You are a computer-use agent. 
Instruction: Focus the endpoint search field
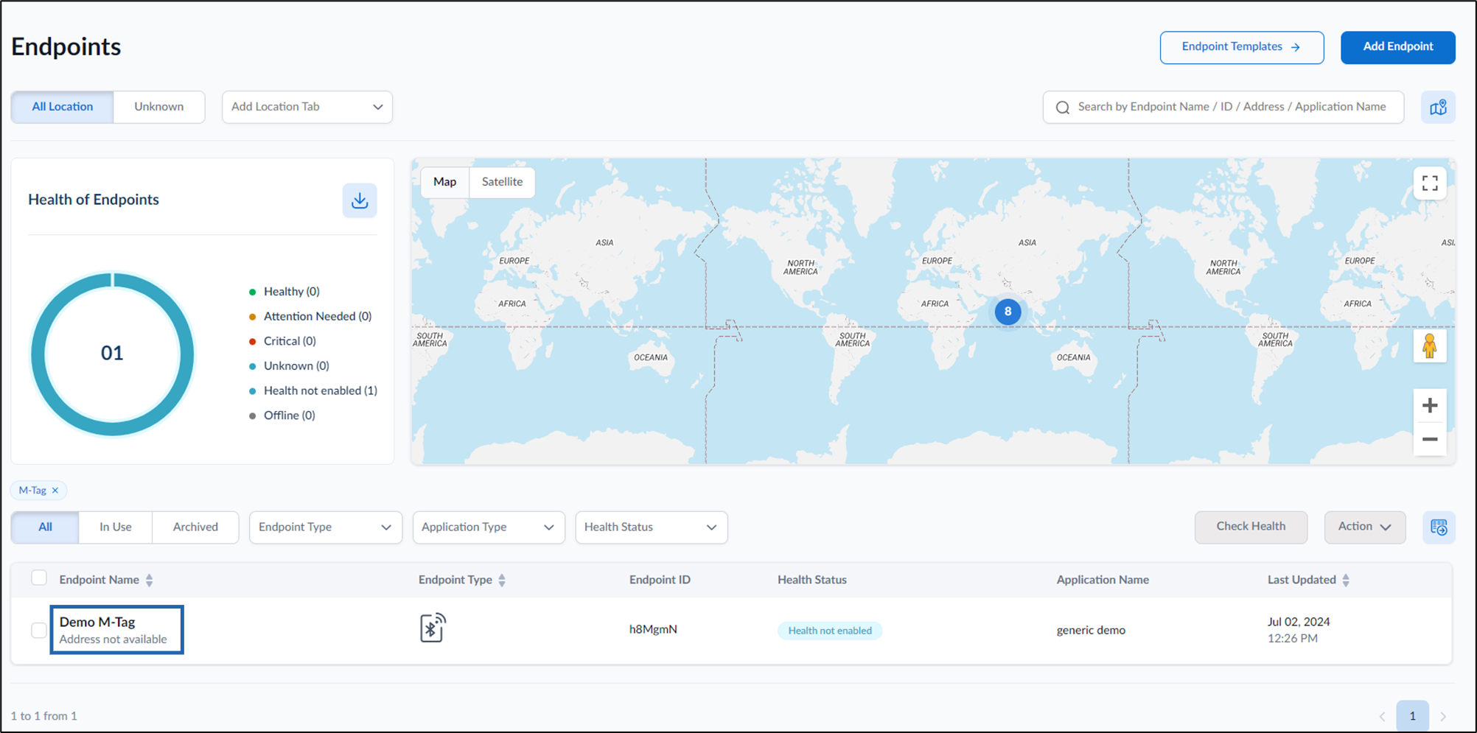[x=1223, y=108]
